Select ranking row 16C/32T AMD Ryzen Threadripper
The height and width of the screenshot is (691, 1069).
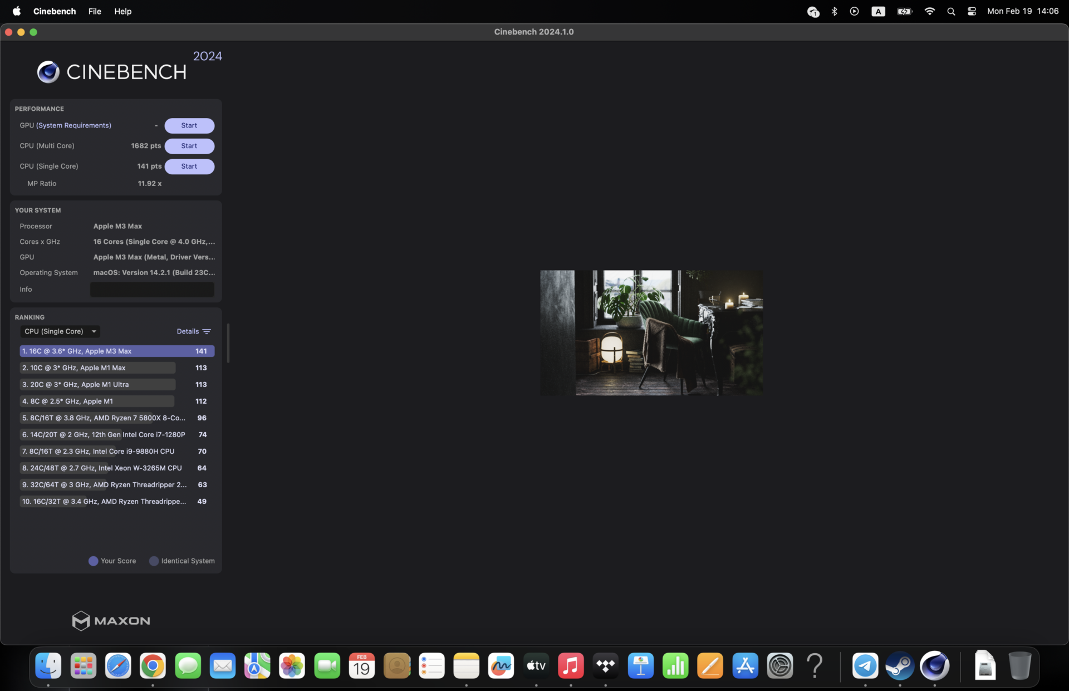[x=117, y=502]
